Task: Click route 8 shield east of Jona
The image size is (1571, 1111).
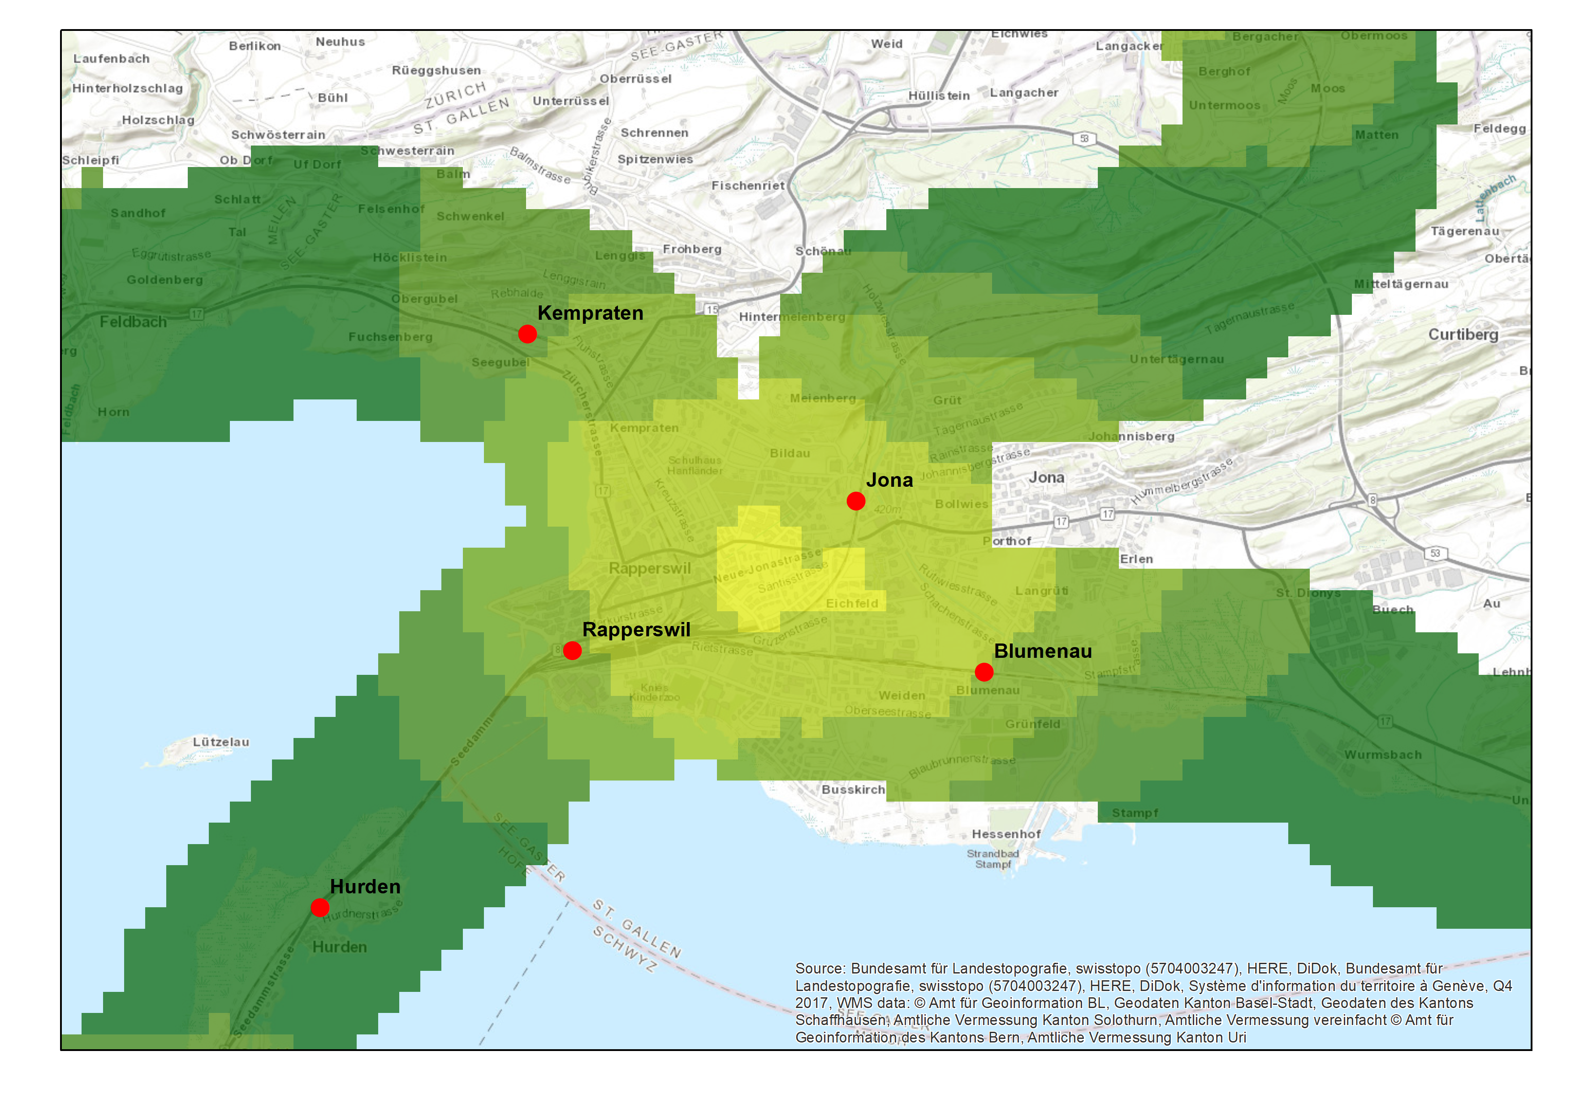Action: pos(1372,500)
